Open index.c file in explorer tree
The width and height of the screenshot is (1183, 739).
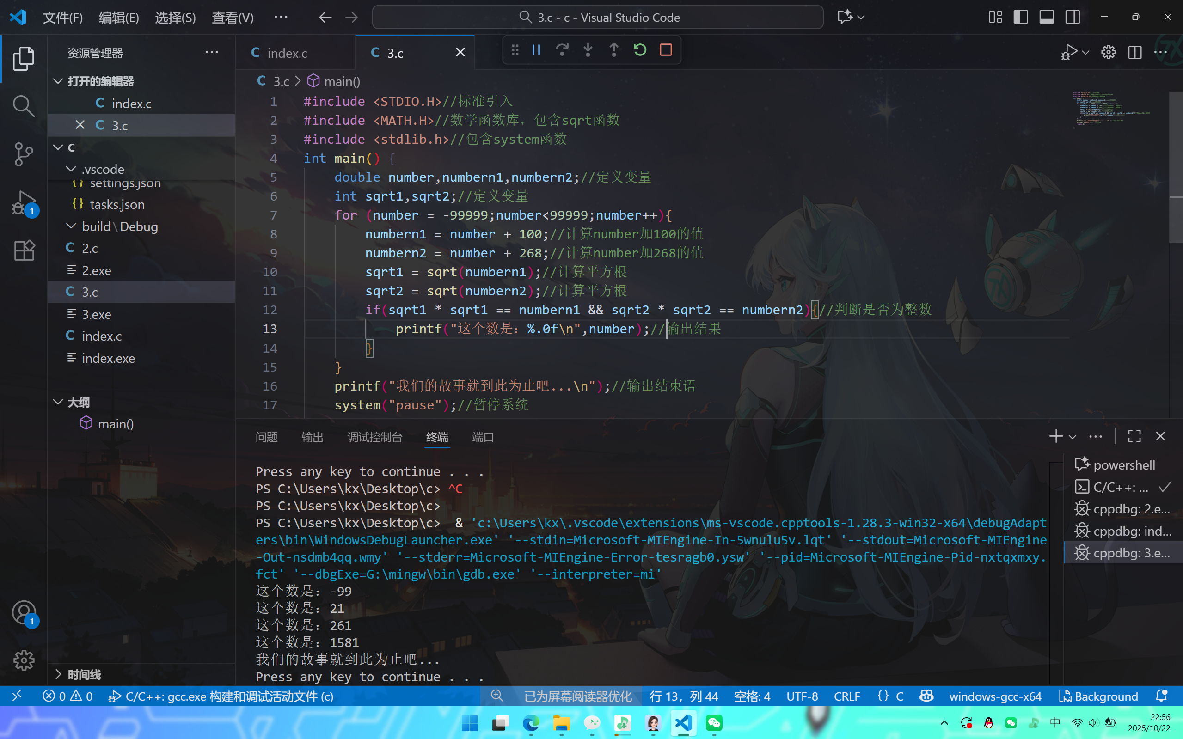[102, 336]
